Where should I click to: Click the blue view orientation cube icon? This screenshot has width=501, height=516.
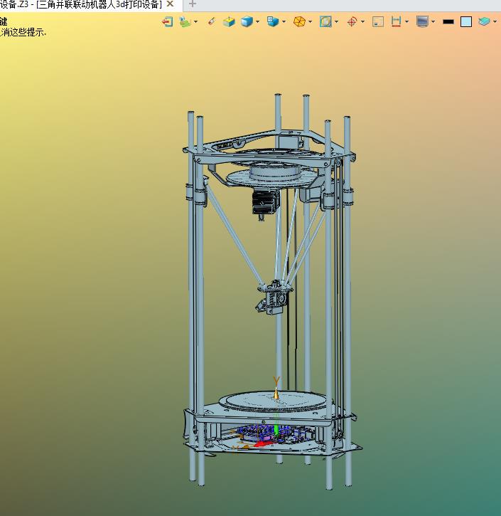(272, 21)
